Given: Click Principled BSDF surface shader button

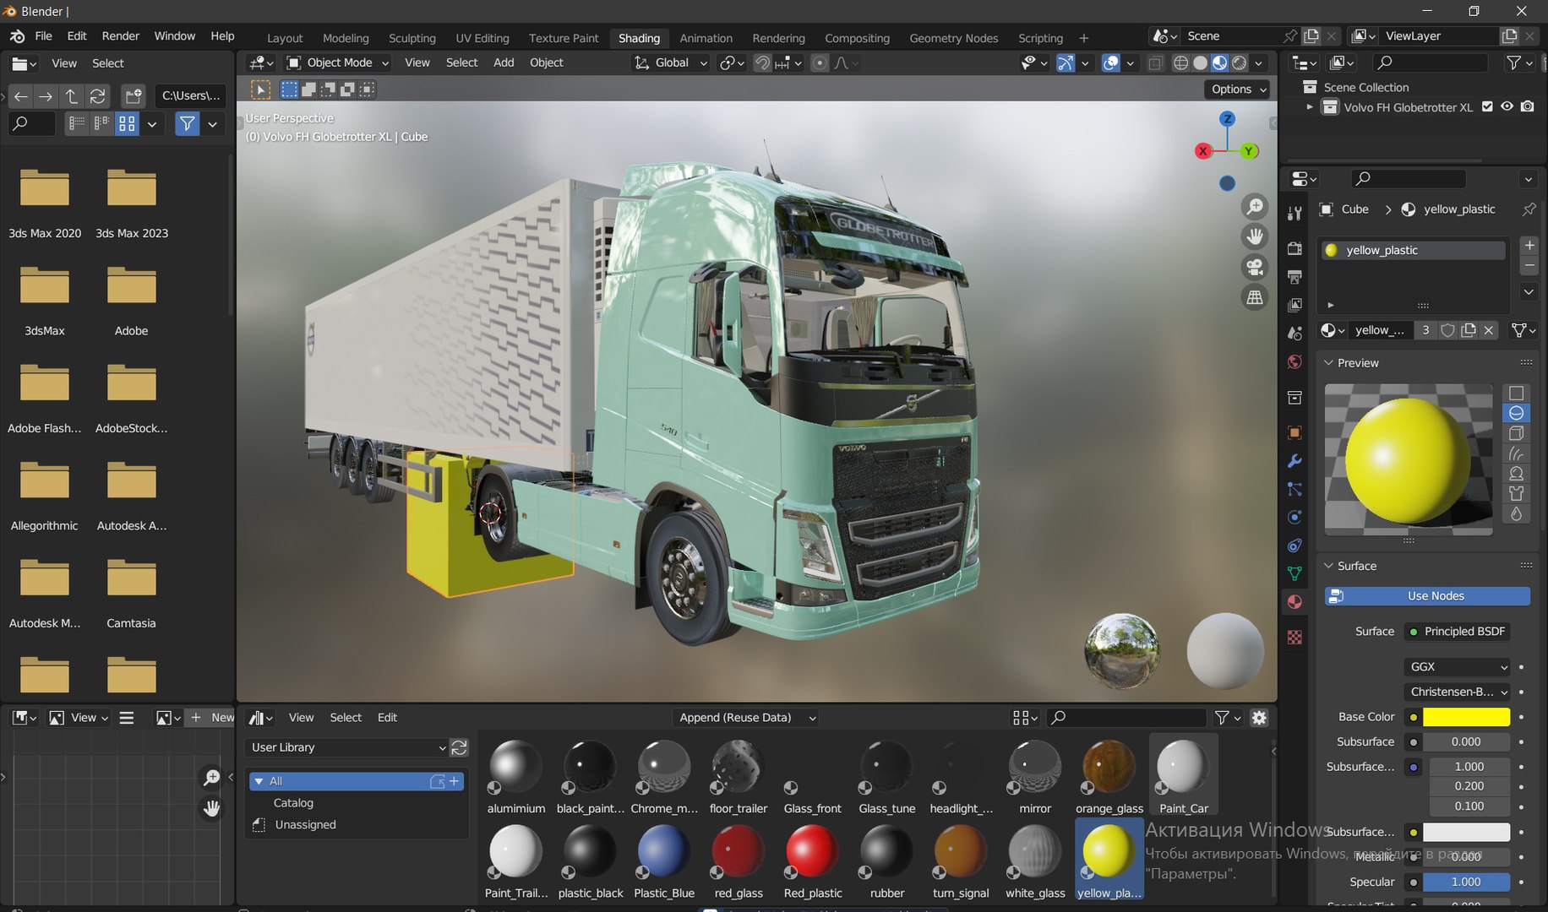Looking at the screenshot, I should click(x=1458, y=632).
